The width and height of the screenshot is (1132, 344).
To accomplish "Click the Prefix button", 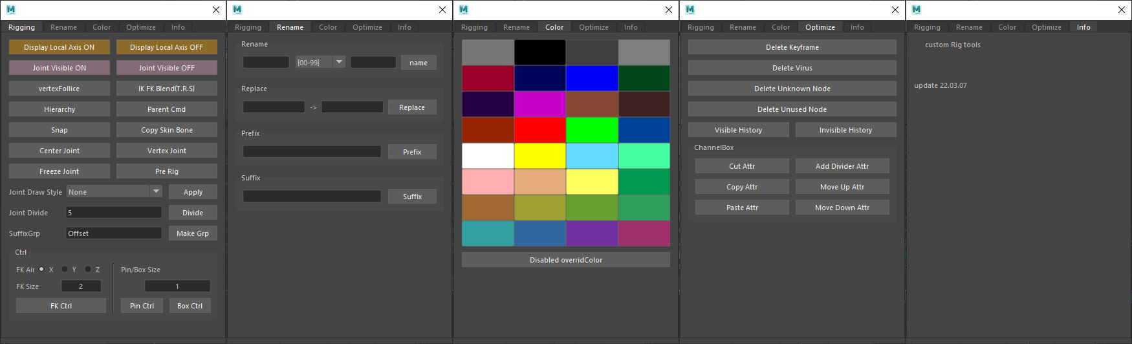I will pos(412,152).
